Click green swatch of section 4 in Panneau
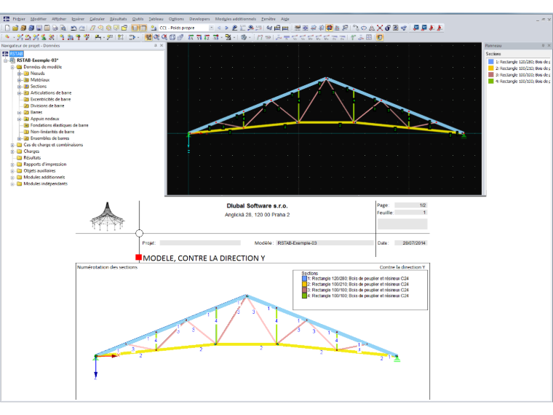 click(x=490, y=81)
